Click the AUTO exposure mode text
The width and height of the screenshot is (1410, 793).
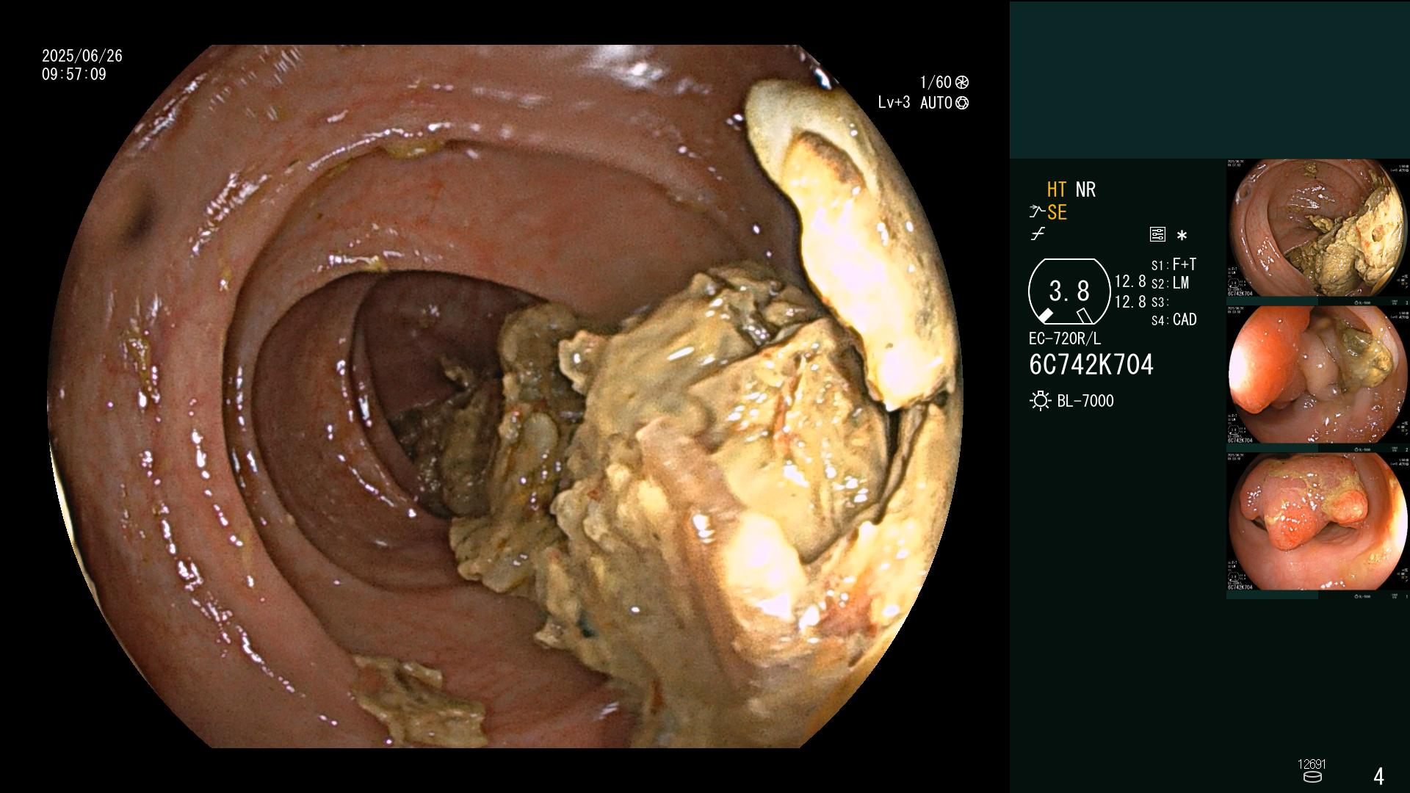(936, 103)
